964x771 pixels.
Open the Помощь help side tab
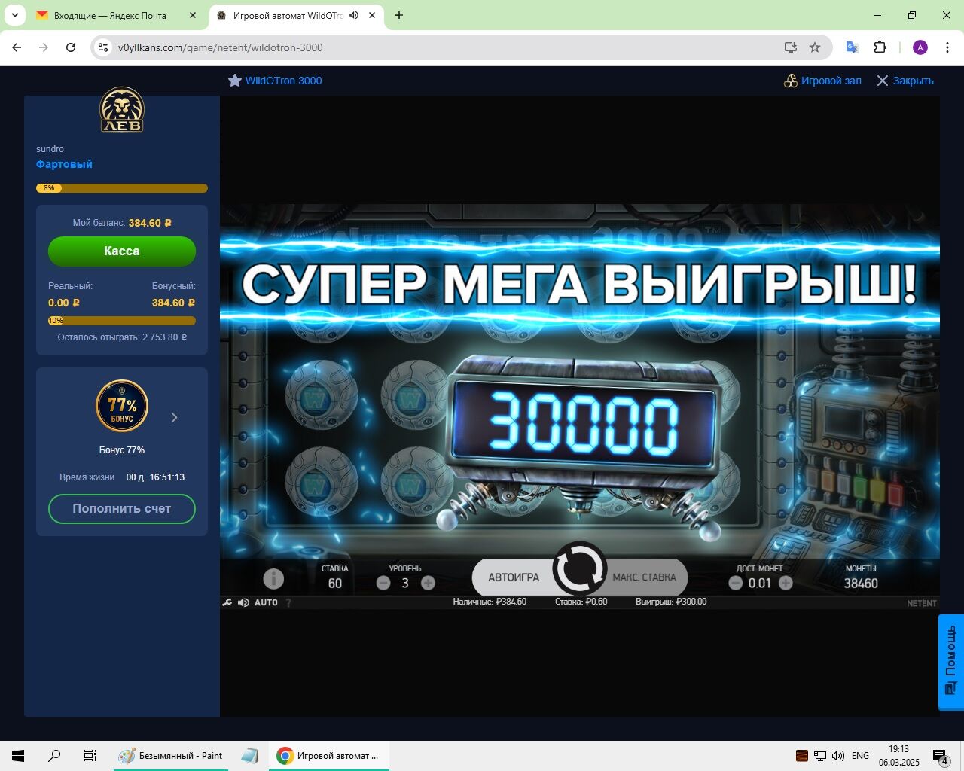click(x=950, y=661)
